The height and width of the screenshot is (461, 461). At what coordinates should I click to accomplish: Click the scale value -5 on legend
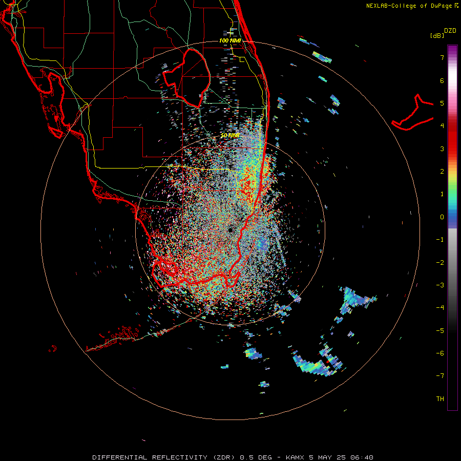pyautogui.click(x=440, y=330)
